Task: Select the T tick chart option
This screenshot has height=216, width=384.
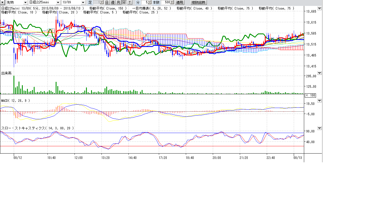Action: pos(129,2)
